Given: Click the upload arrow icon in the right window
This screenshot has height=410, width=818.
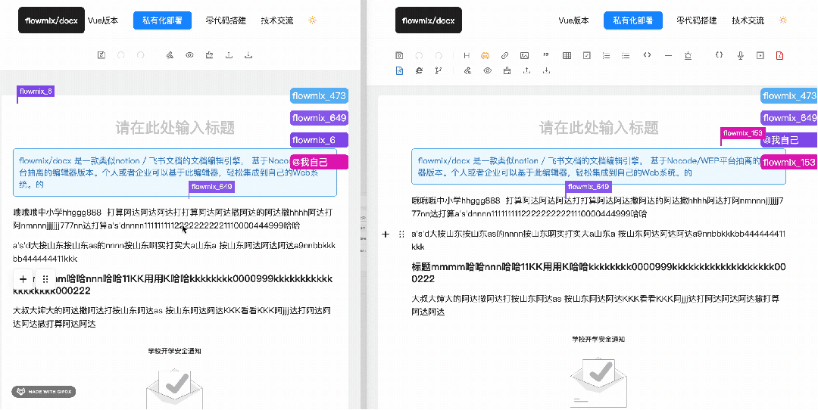Looking at the screenshot, I should [527, 71].
